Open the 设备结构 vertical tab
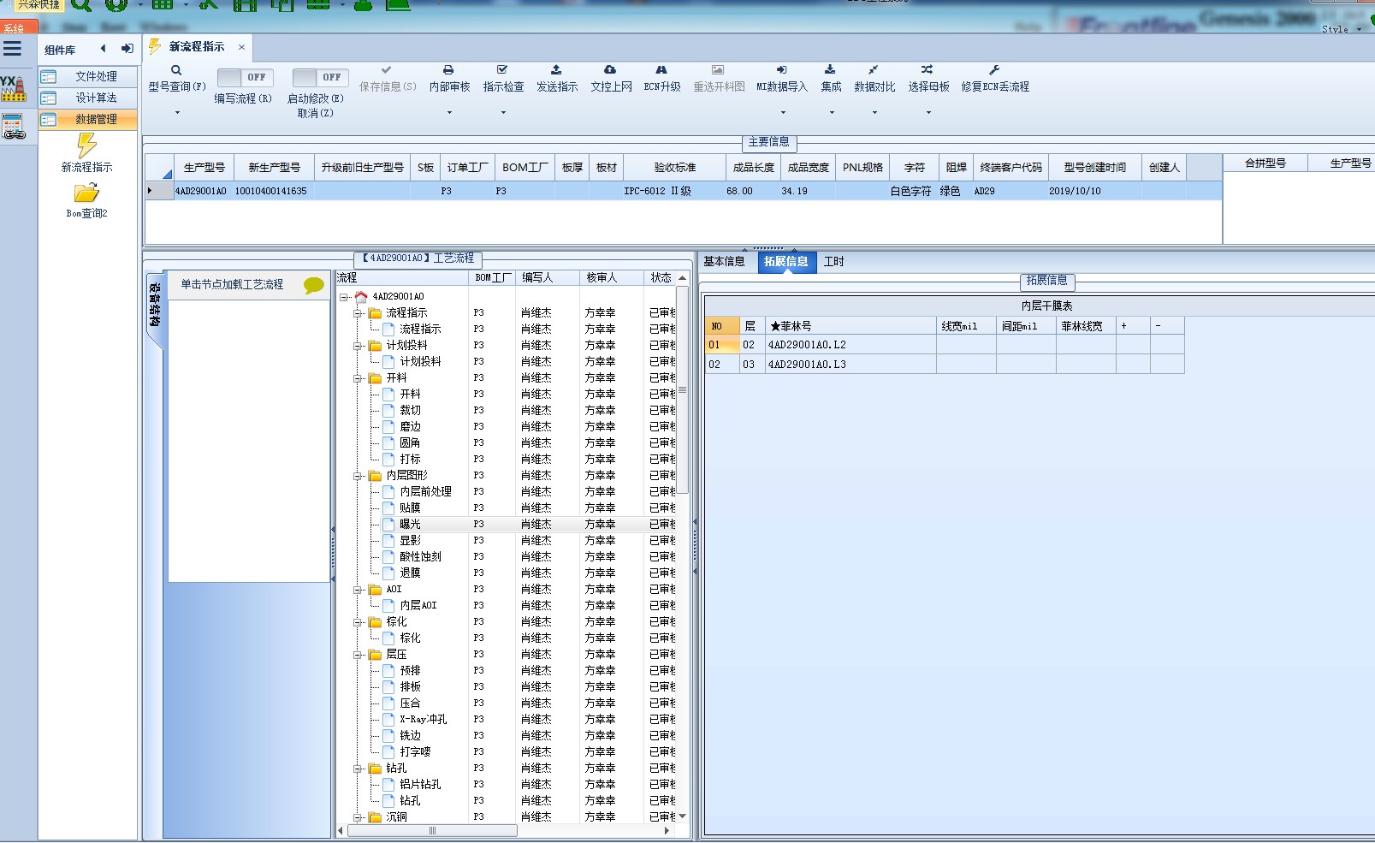The width and height of the screenshot is (1375, 843). click(155, 306)
